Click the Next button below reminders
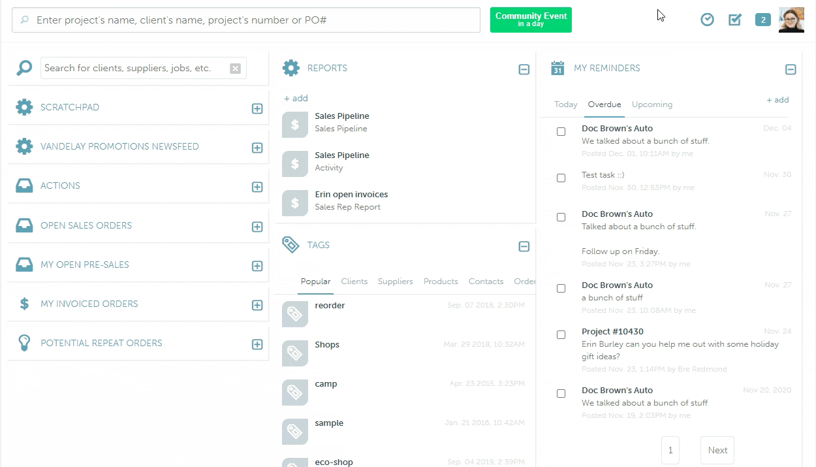Viewport: 816px width, 467px height. (717, 450)
